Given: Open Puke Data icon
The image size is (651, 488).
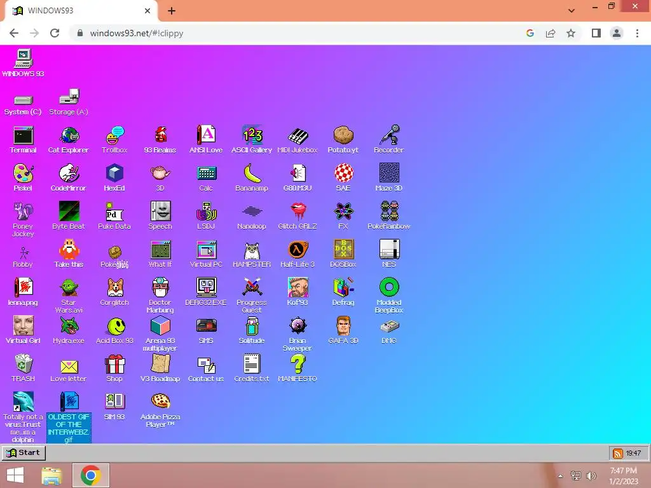Looking at the screenshot, I should (114, 212).
